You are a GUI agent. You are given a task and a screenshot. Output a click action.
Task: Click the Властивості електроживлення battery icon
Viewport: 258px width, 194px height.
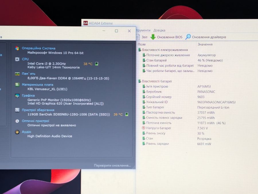[x=140, y=50]
